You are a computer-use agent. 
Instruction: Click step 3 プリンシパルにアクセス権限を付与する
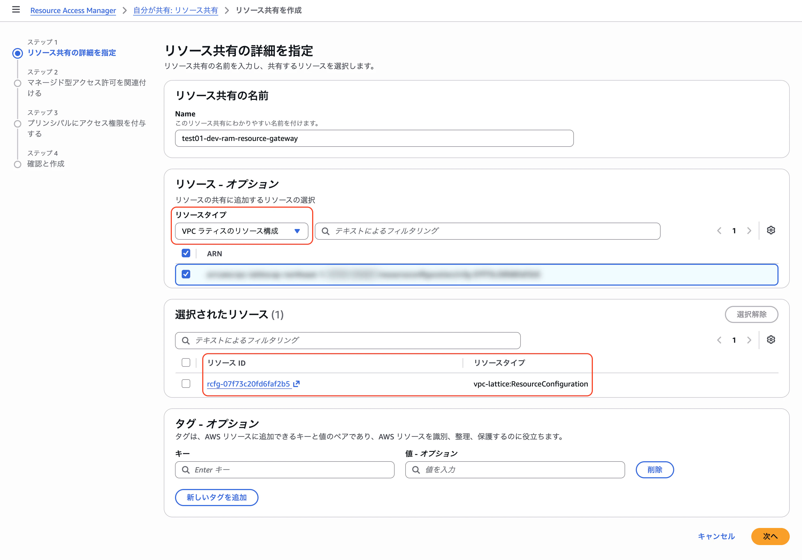(x=87, y=128)
